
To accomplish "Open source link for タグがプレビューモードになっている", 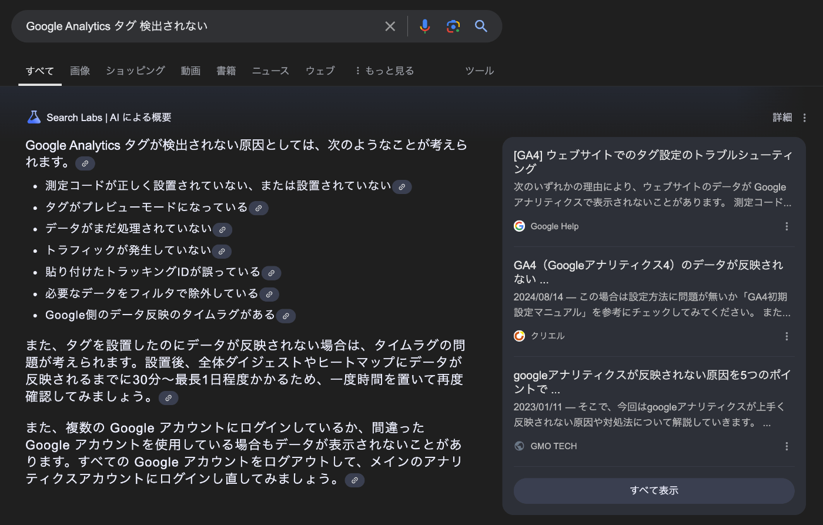I will pyautogui.click(x=259, y=208).
